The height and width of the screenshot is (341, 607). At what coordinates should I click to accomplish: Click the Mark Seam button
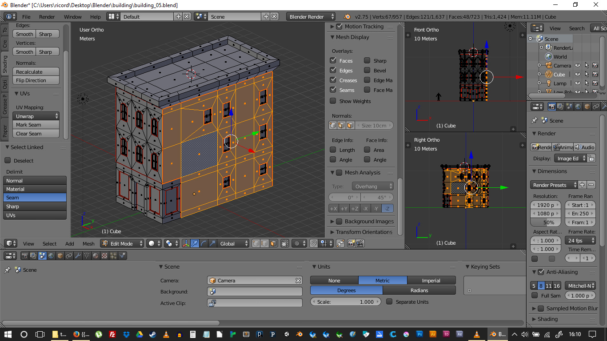tap(37, 125)
